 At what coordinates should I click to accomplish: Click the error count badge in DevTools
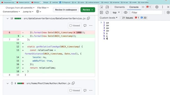[148, 7]
